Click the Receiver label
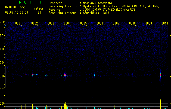The height and width of the screenshot is (109, 171). [55, 10]
